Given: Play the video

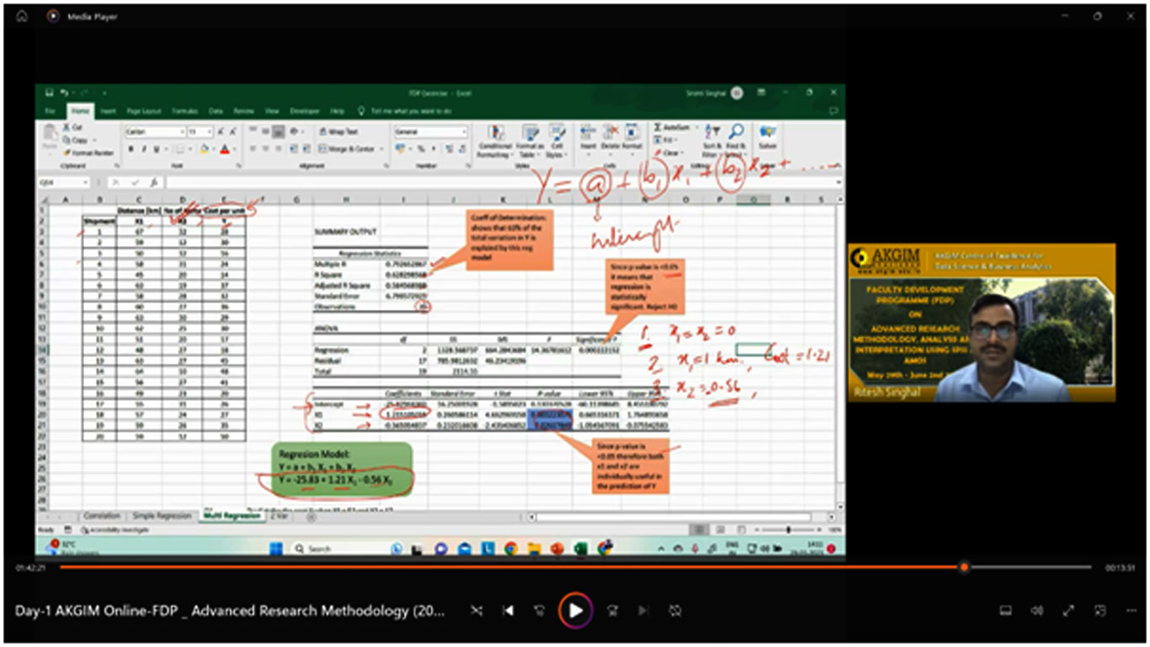Looking at the screenshot, I should click(575, 611).
